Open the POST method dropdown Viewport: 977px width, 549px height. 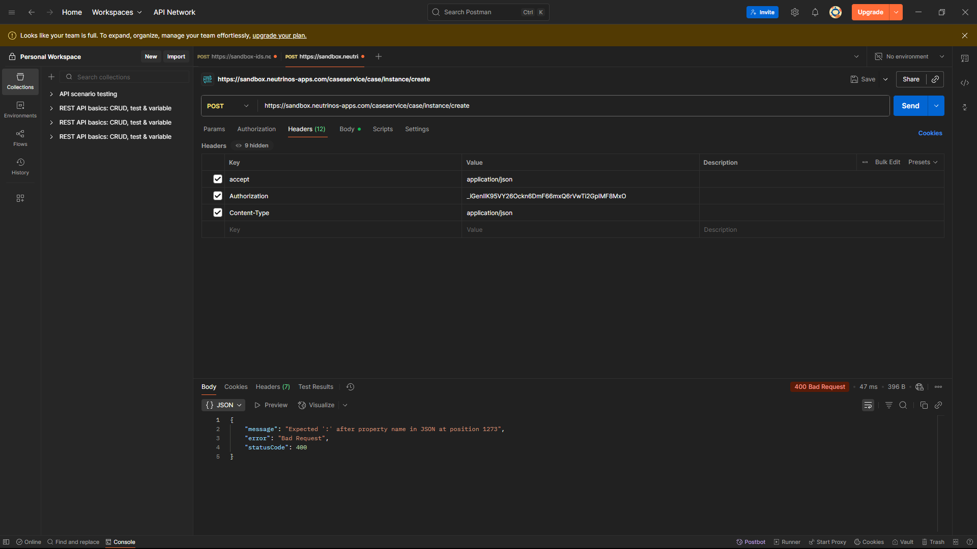228,106
